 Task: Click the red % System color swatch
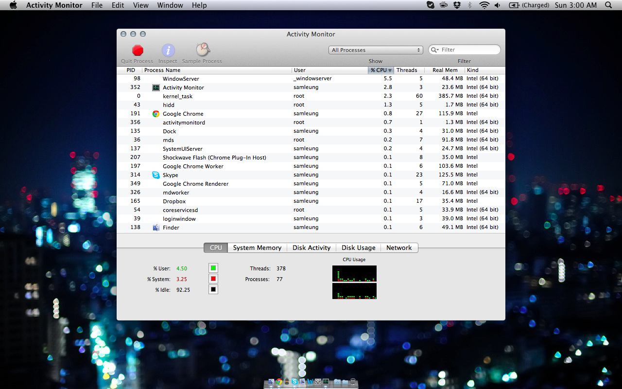pos(213,279)
